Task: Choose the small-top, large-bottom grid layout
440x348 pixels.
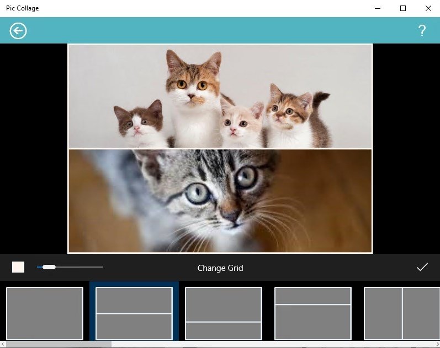Action: click(x=313, y=313)
